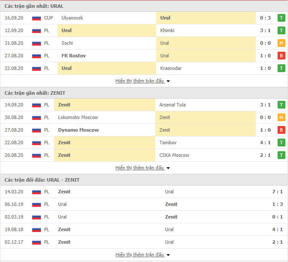This screenshot has width=288, height=262.
Task: Click the Russian flag on 14.03.20 head-to-head row
Action: point(37,192)
